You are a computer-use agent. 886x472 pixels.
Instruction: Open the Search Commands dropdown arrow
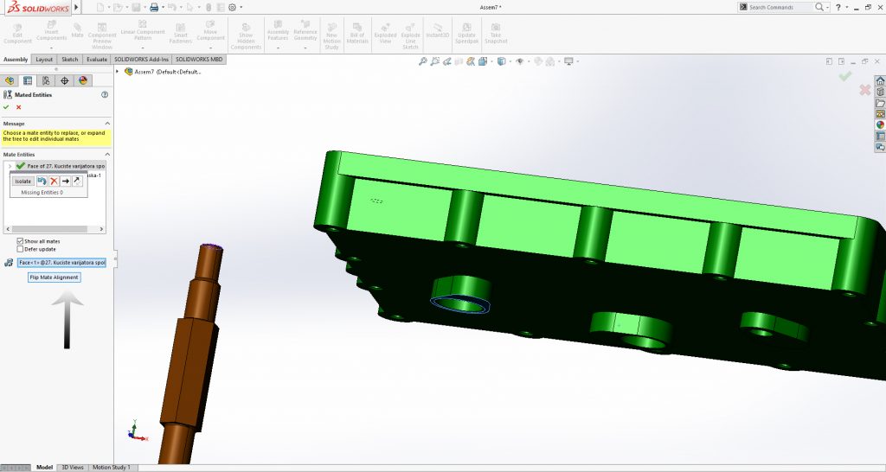coord(828,7)
